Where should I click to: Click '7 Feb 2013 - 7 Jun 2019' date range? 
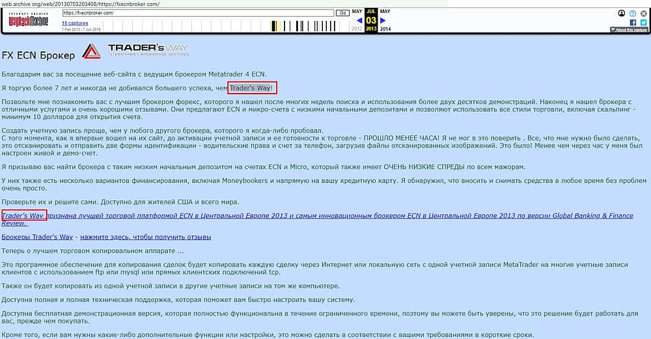[x=81, y=29]
